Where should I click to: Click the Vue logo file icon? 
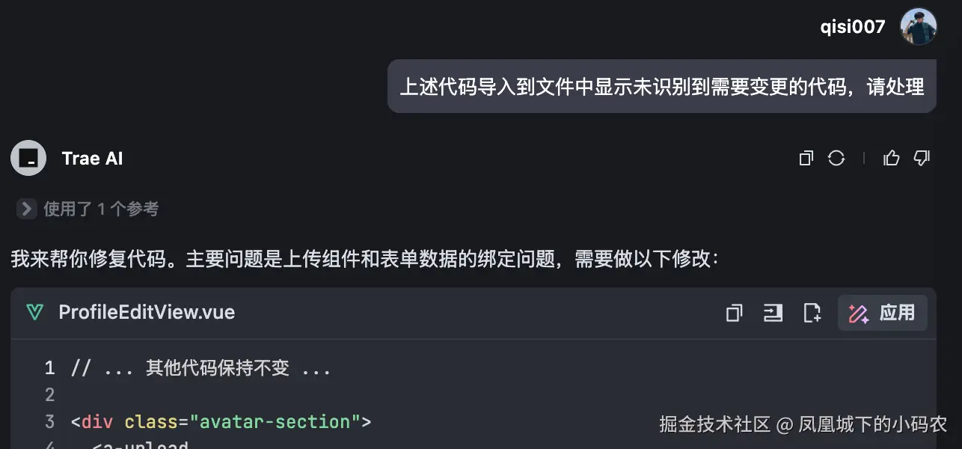pos(34,312)
